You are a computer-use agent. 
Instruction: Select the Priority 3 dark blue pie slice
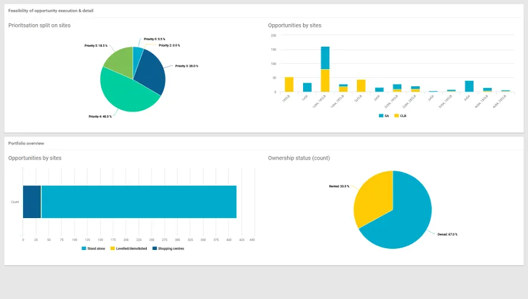(x=152, y=72)
